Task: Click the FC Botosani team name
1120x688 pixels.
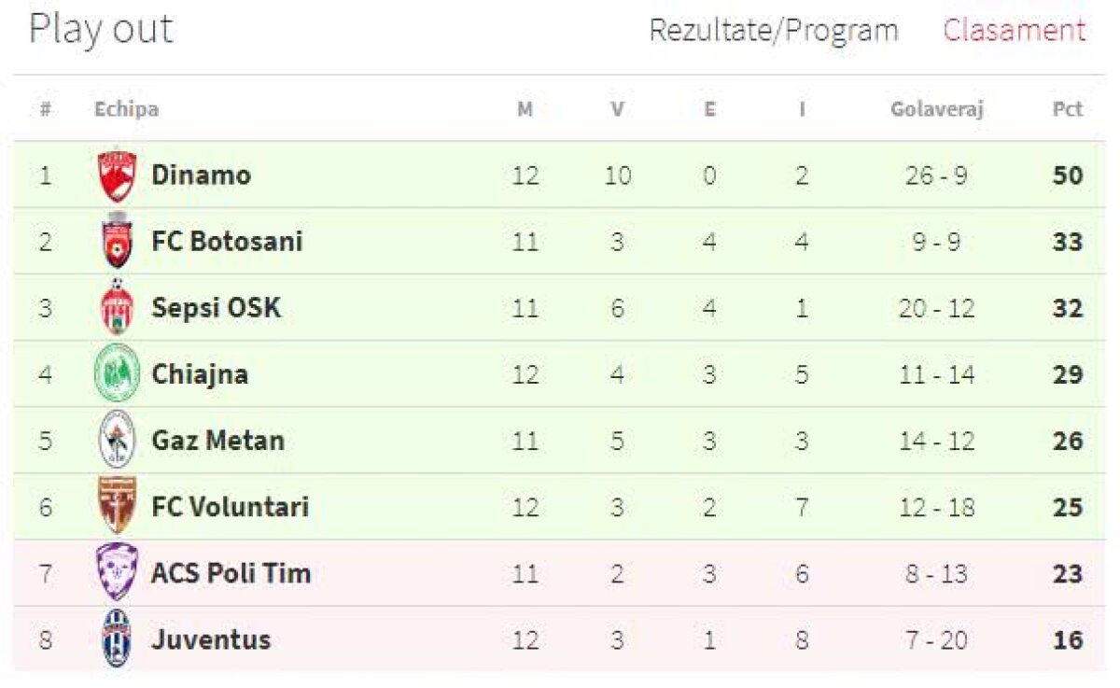Action: [x=227, y=242]
